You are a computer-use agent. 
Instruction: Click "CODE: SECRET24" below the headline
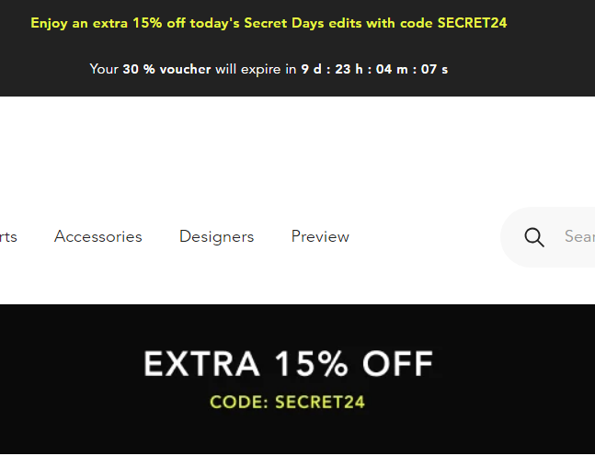click(x=288, y=402)
